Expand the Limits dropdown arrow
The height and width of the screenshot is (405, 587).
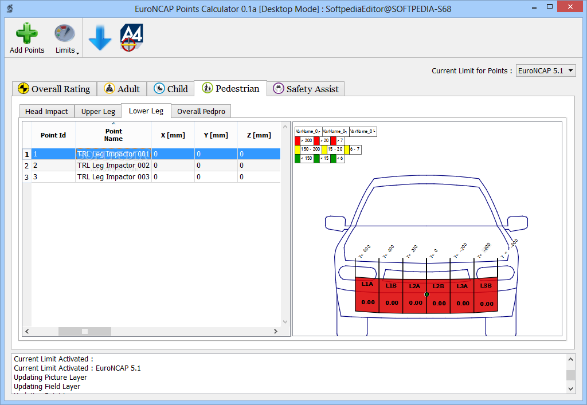pyautogui.click(x=77, y=53)
